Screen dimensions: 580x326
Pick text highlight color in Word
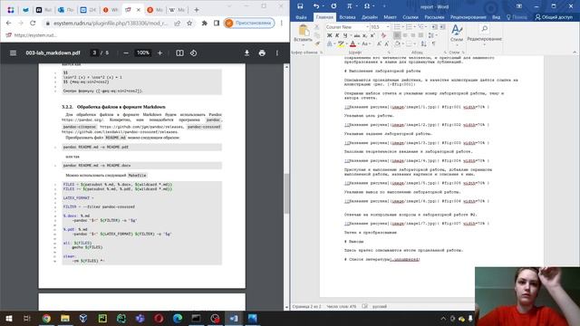[x=341, y=43]
